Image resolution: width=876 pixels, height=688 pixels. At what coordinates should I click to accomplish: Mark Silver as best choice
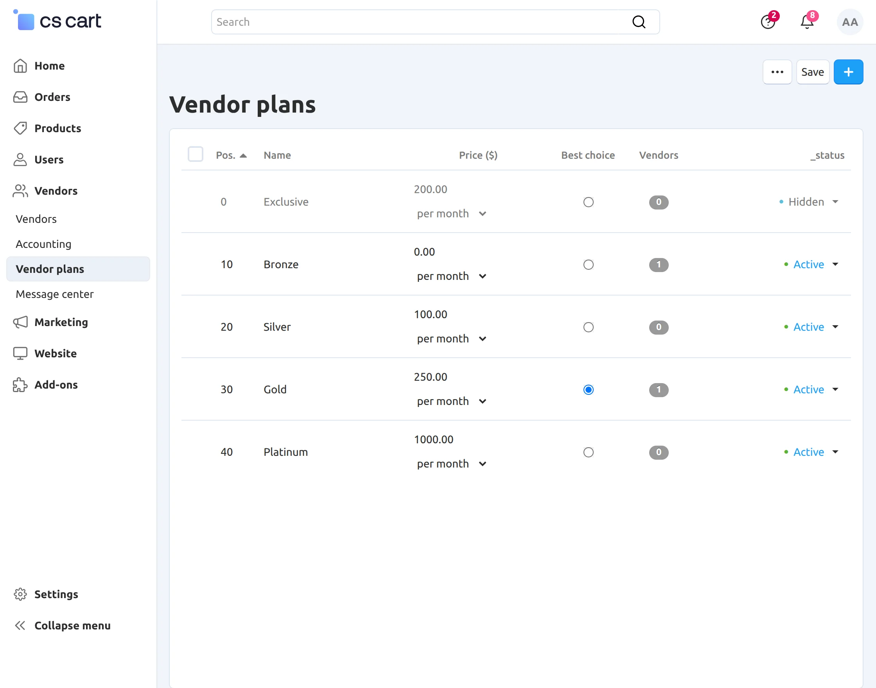588,327
